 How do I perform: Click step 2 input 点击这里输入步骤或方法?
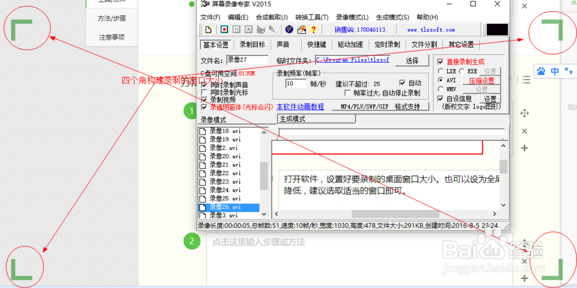click(359, 259)
